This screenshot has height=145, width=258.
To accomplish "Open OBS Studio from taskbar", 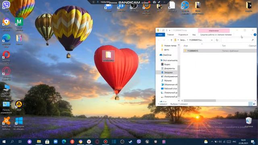I will pyautogui.click(x=122, y=141).
